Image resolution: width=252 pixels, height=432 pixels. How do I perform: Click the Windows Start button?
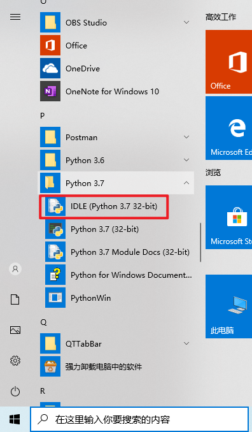15,420
